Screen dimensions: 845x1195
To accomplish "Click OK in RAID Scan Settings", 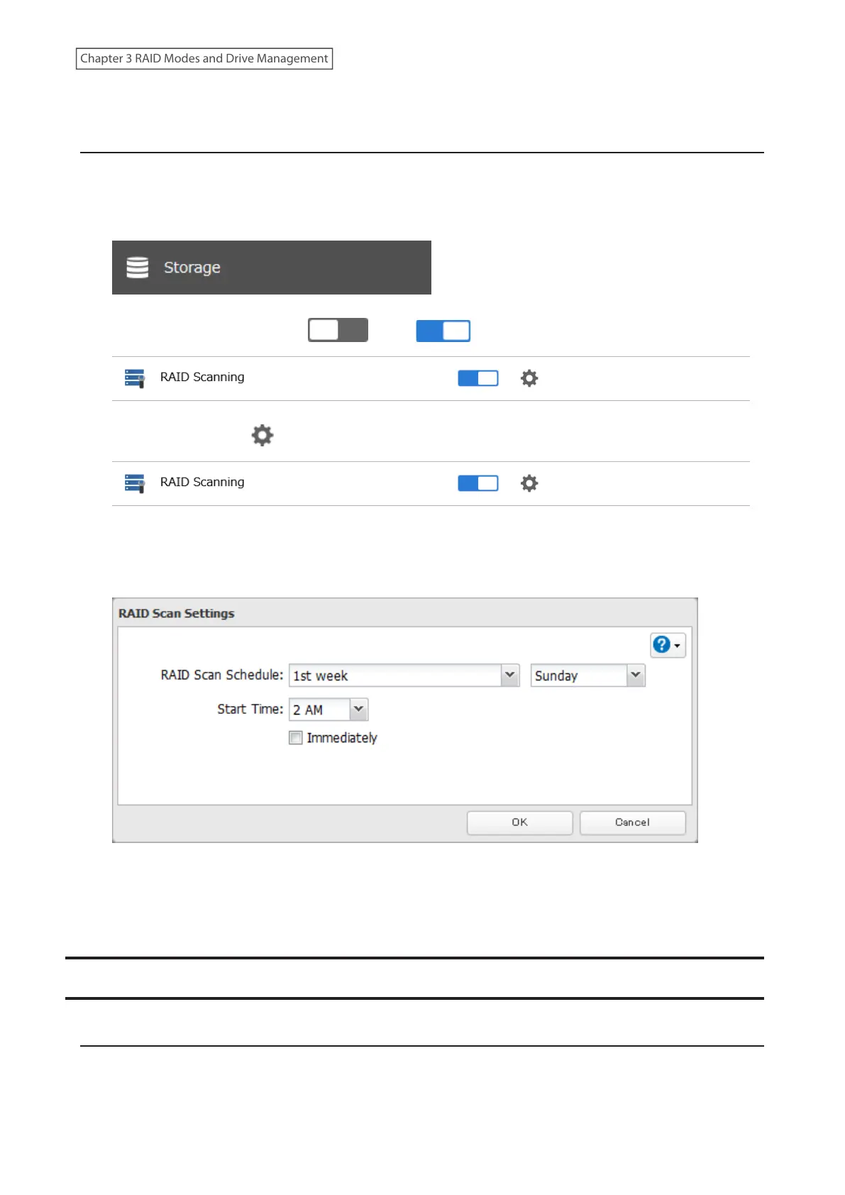I will pyautogui.click(x=520, y=822).
